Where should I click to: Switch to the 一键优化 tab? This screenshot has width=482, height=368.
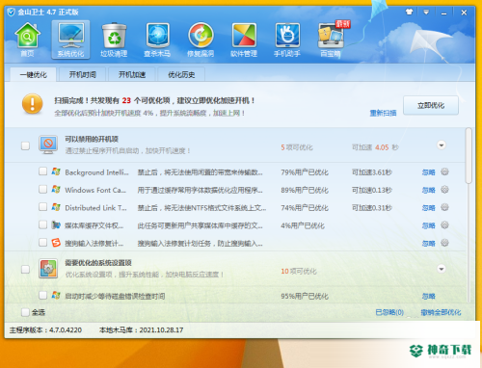[x=34, y=74]
